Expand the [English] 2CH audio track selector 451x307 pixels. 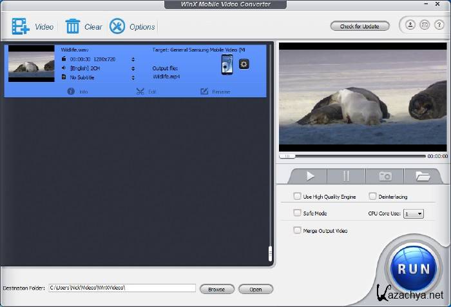click(133, 68)
